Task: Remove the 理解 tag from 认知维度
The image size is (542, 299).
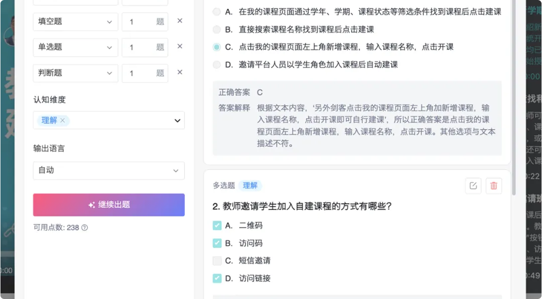Action: (62, 120)
